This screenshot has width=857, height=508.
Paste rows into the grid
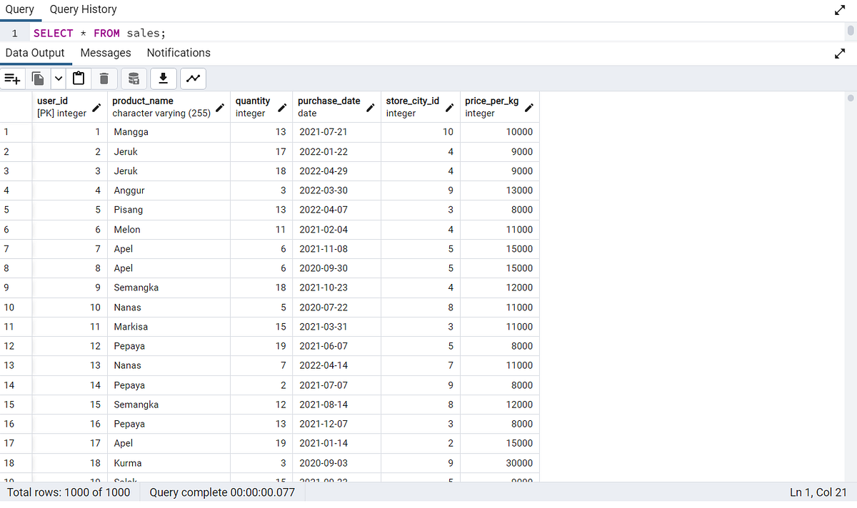click(79, 78)
